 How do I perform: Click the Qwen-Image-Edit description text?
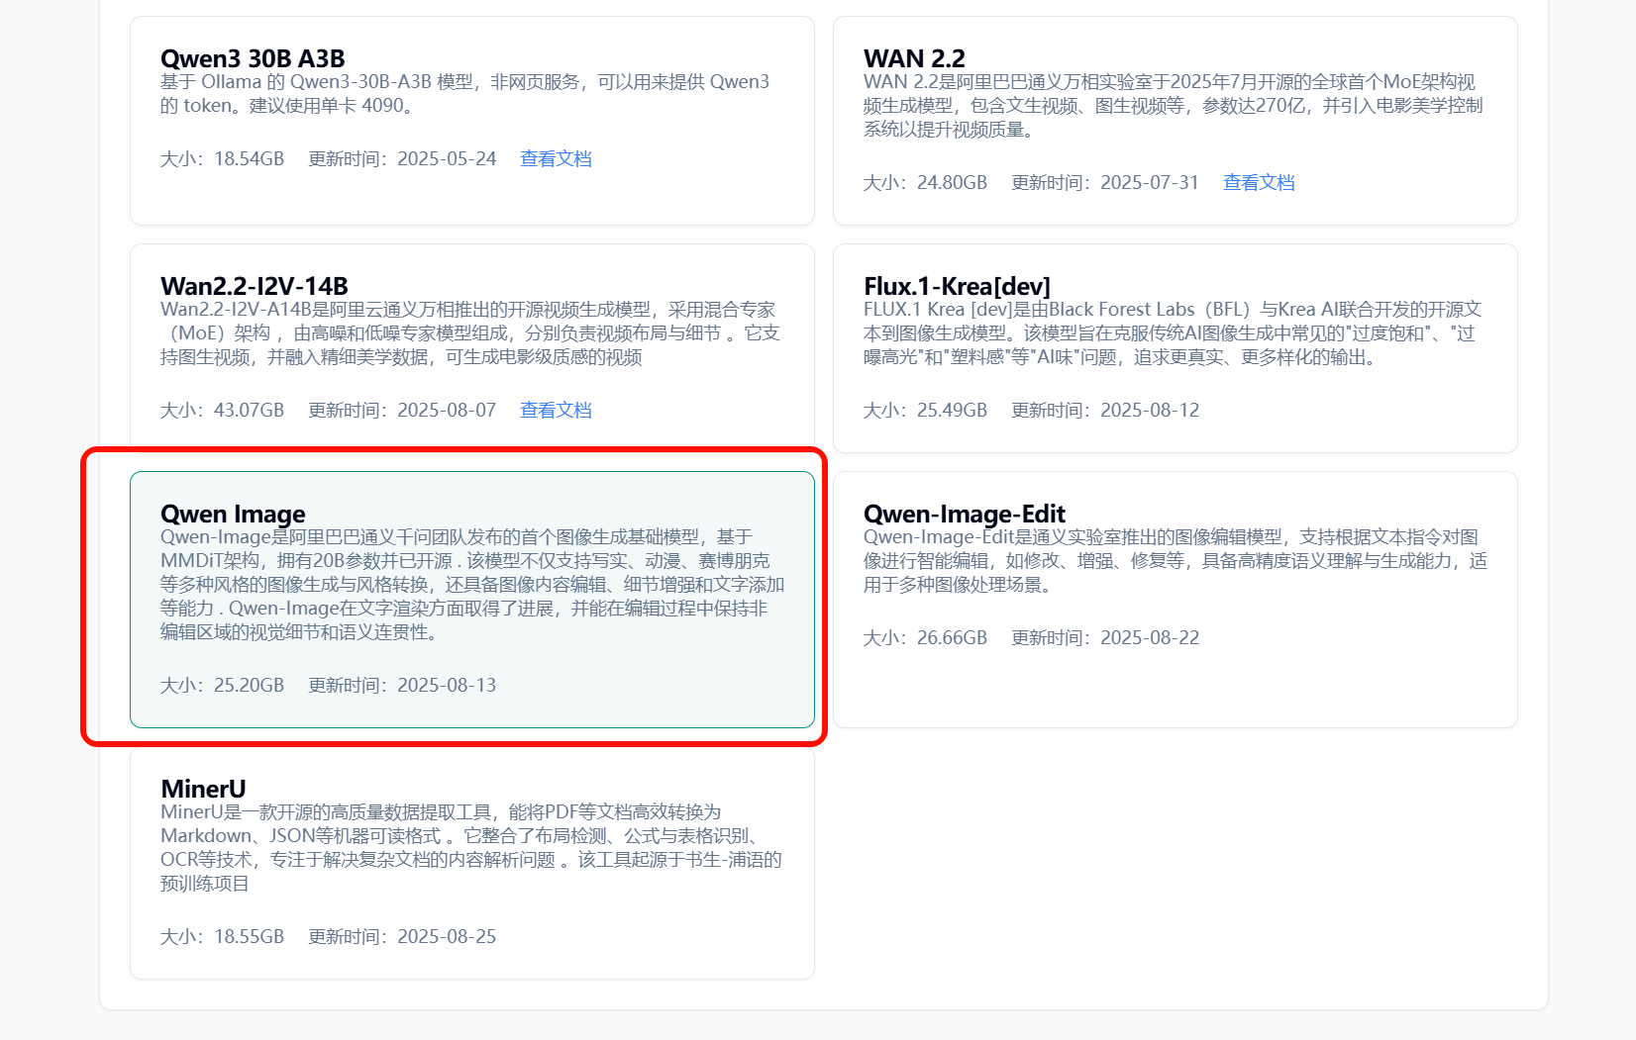tap(1175, 561)
